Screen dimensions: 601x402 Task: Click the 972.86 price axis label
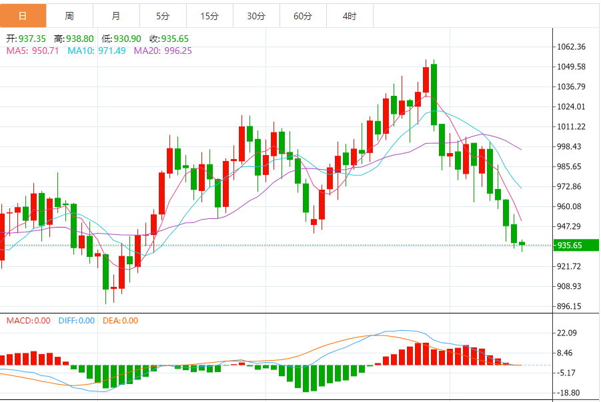pos(569,186)
